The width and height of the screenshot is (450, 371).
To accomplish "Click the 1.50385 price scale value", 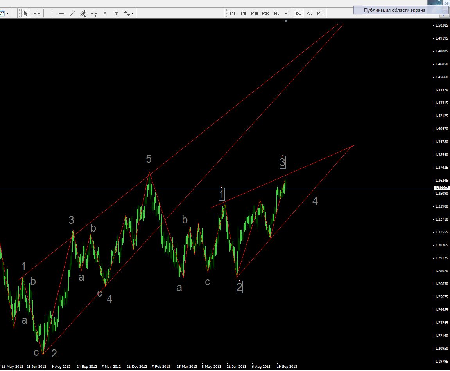I will pyautogui.click(x=441, y=25).
